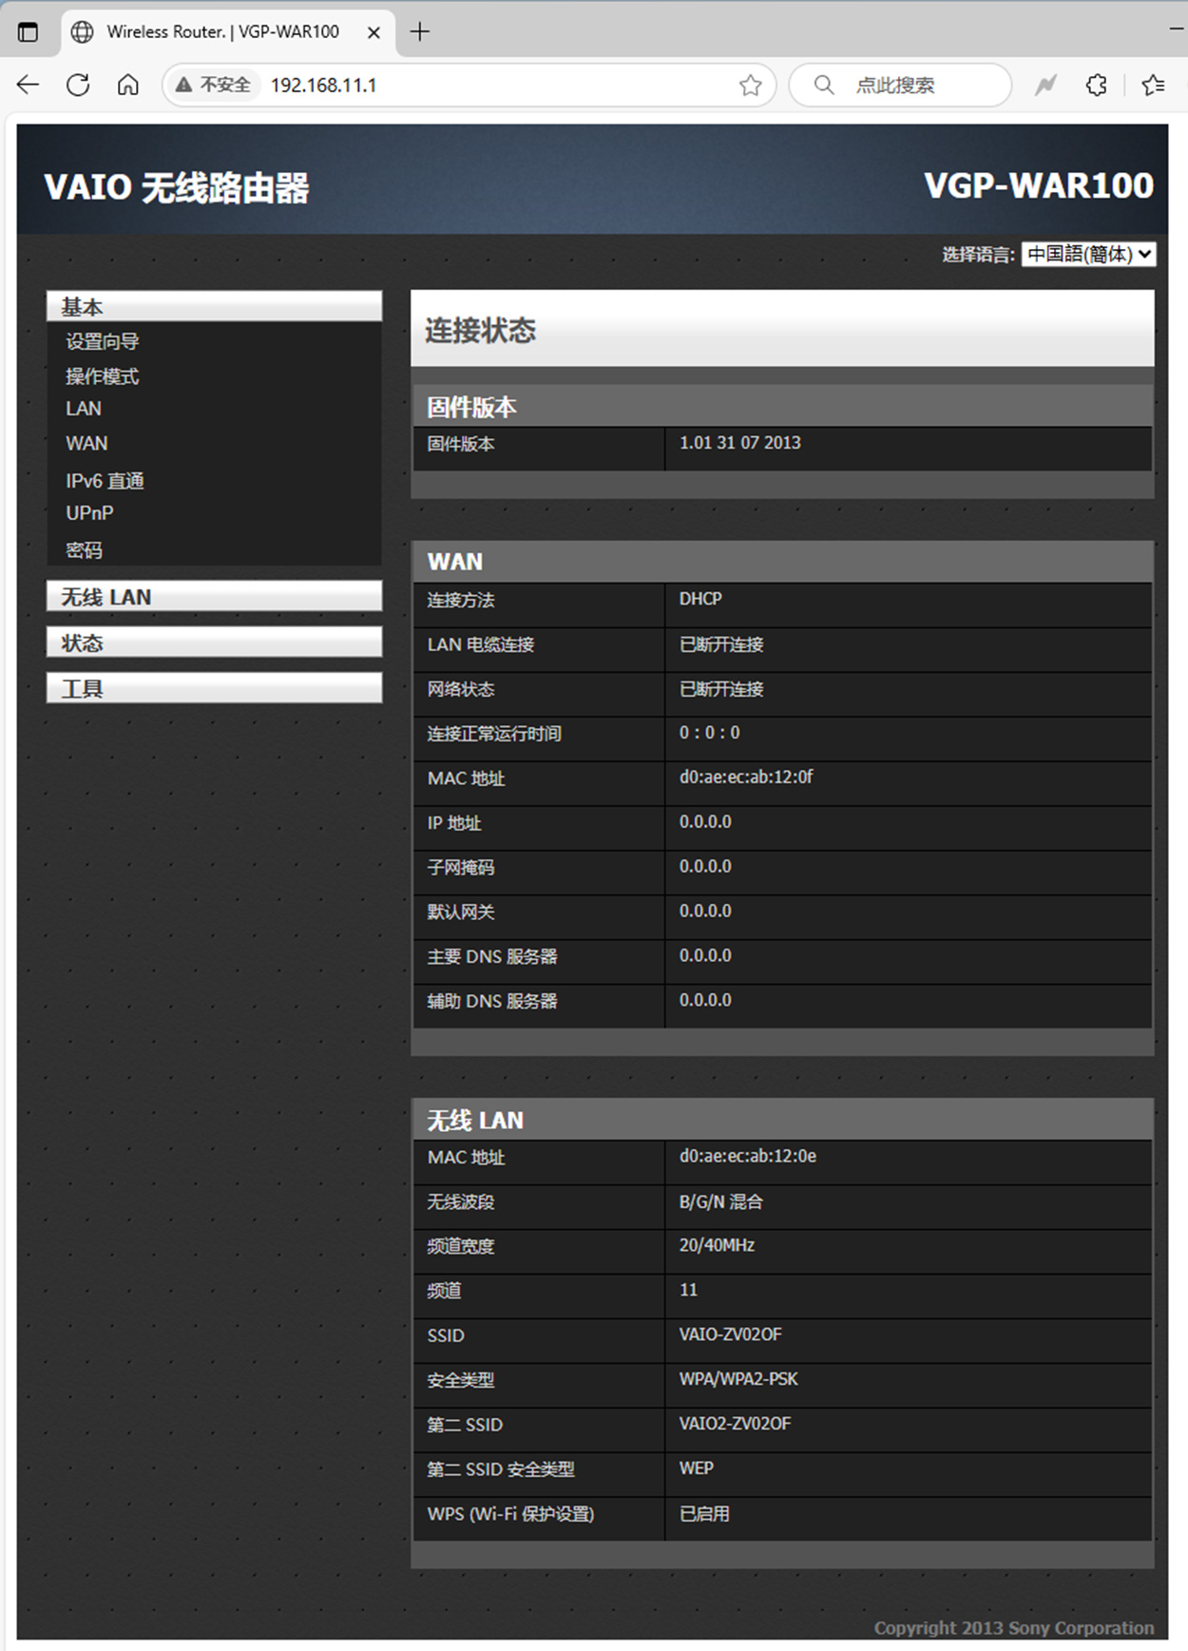Screen dimensions: 1188x1651
Task: Open the 操作模式 page
Action: (102, 375)
